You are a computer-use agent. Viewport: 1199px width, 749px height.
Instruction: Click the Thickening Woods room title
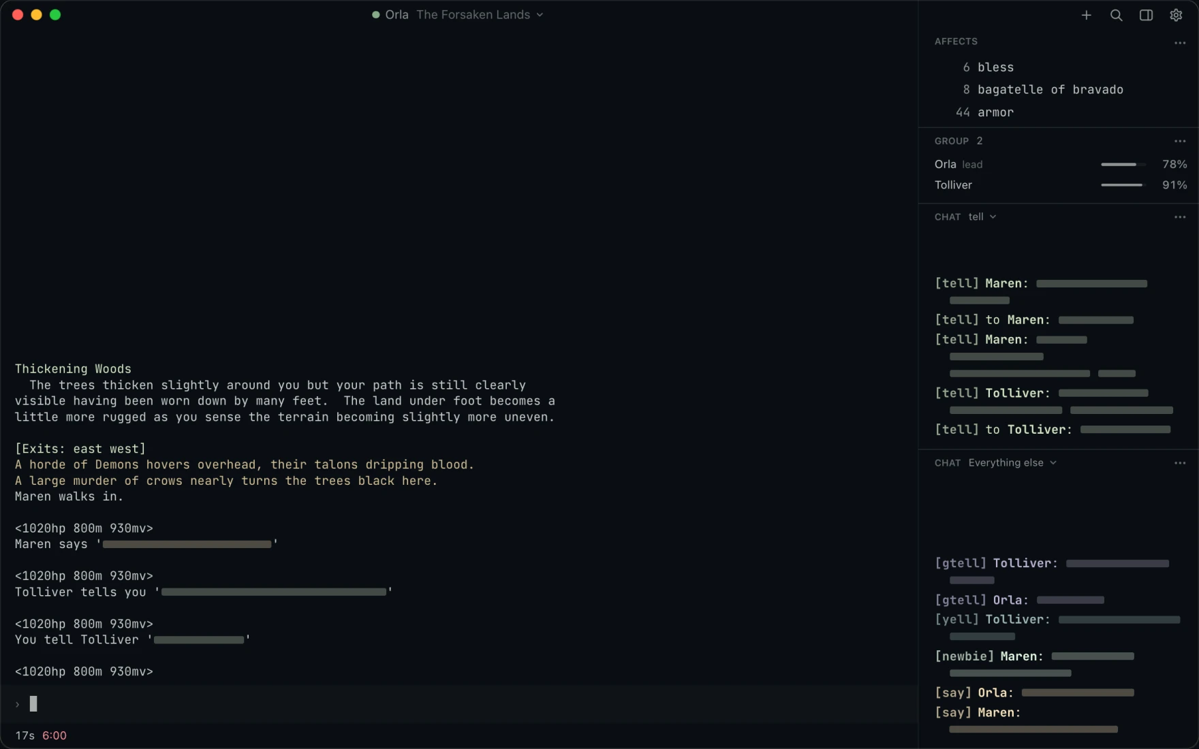point(73,369)
